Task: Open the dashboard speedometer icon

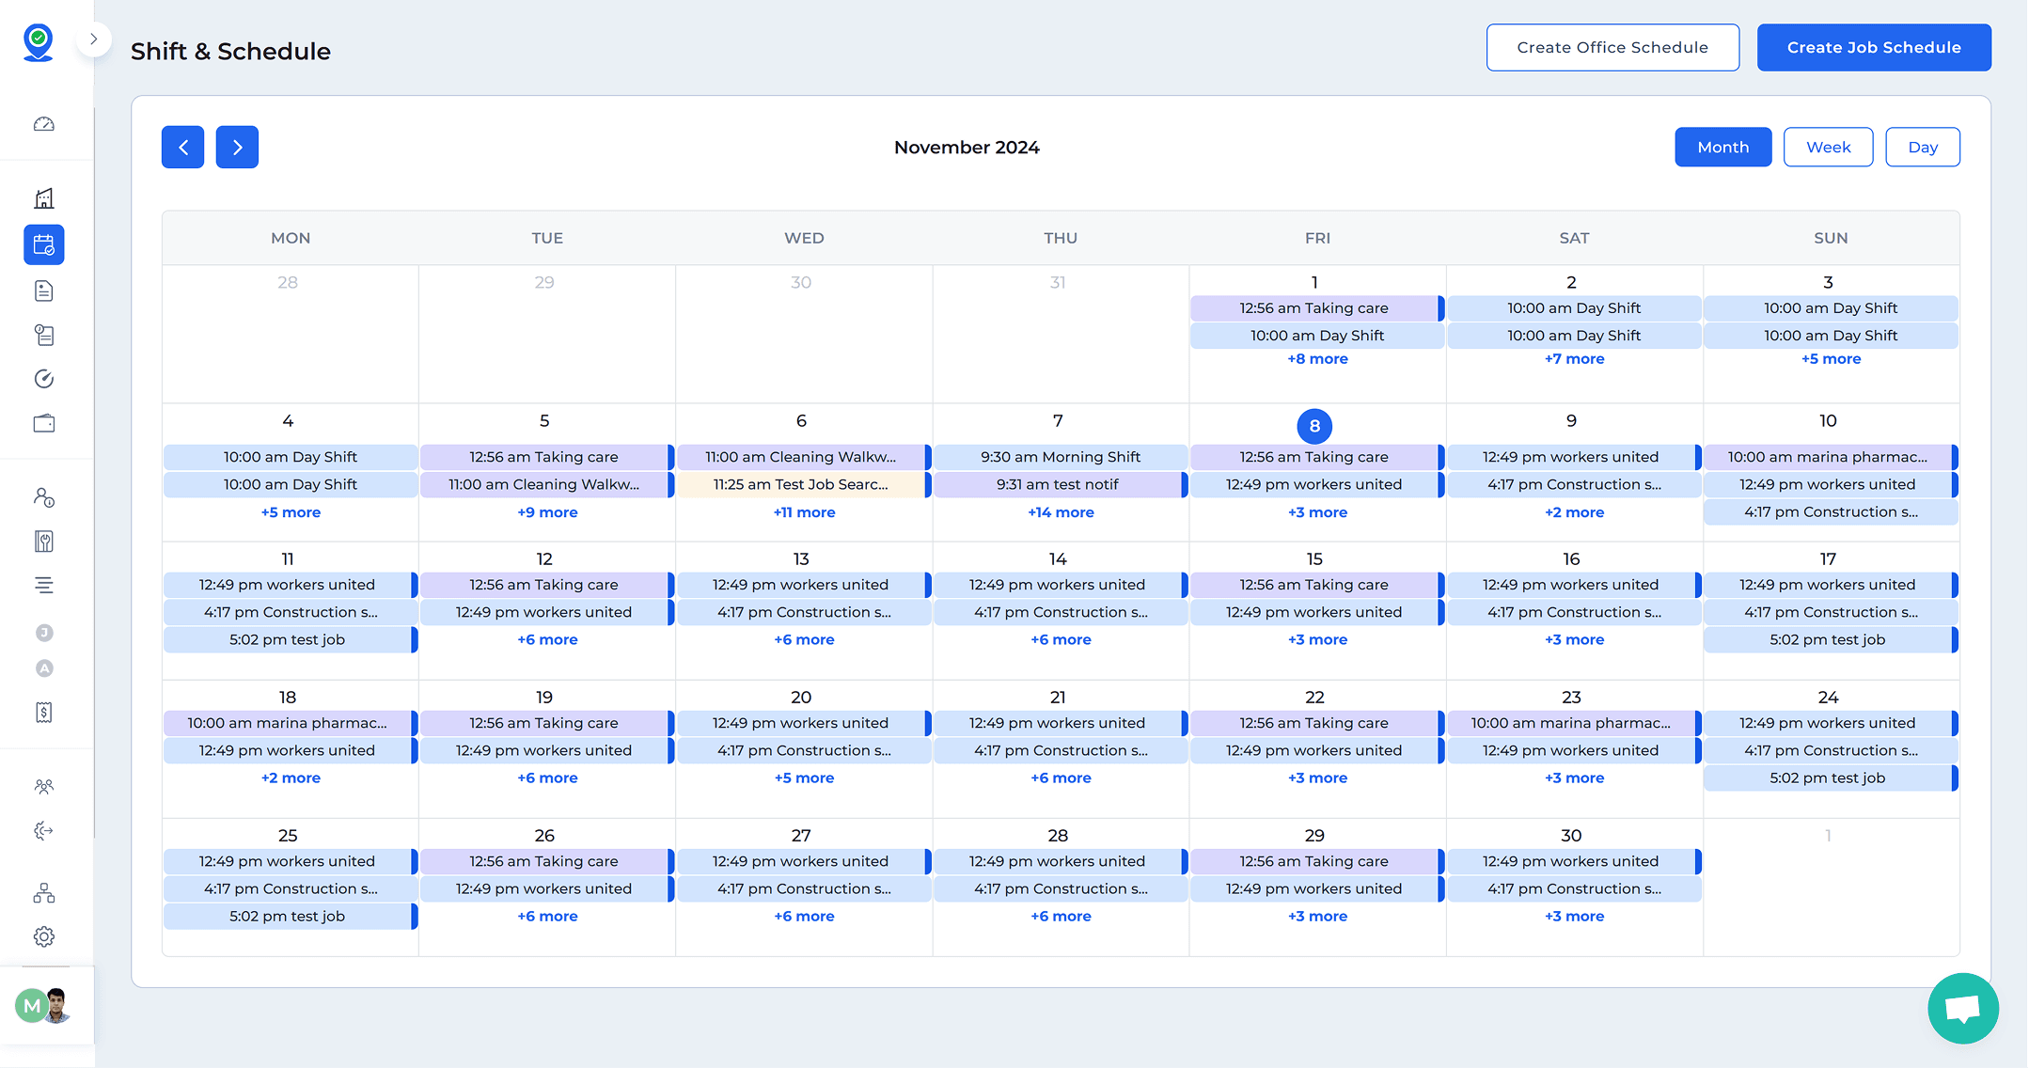Action: tap(44, 124)
